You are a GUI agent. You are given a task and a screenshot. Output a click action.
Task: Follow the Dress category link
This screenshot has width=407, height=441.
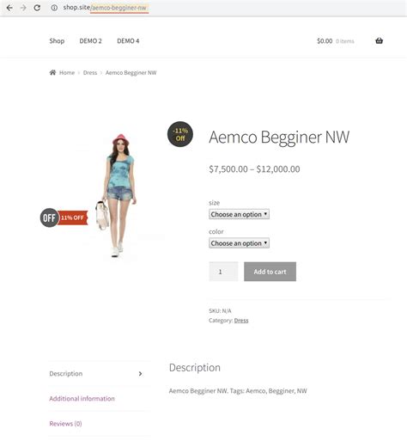tap(241, 321)
